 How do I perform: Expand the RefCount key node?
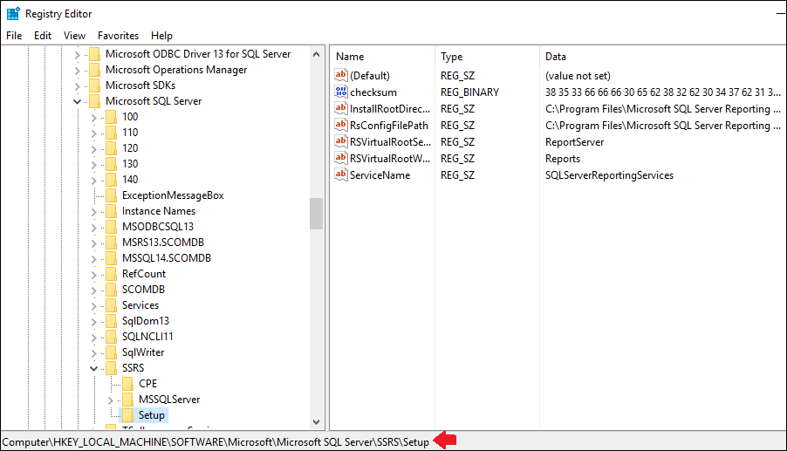[94, 275]
